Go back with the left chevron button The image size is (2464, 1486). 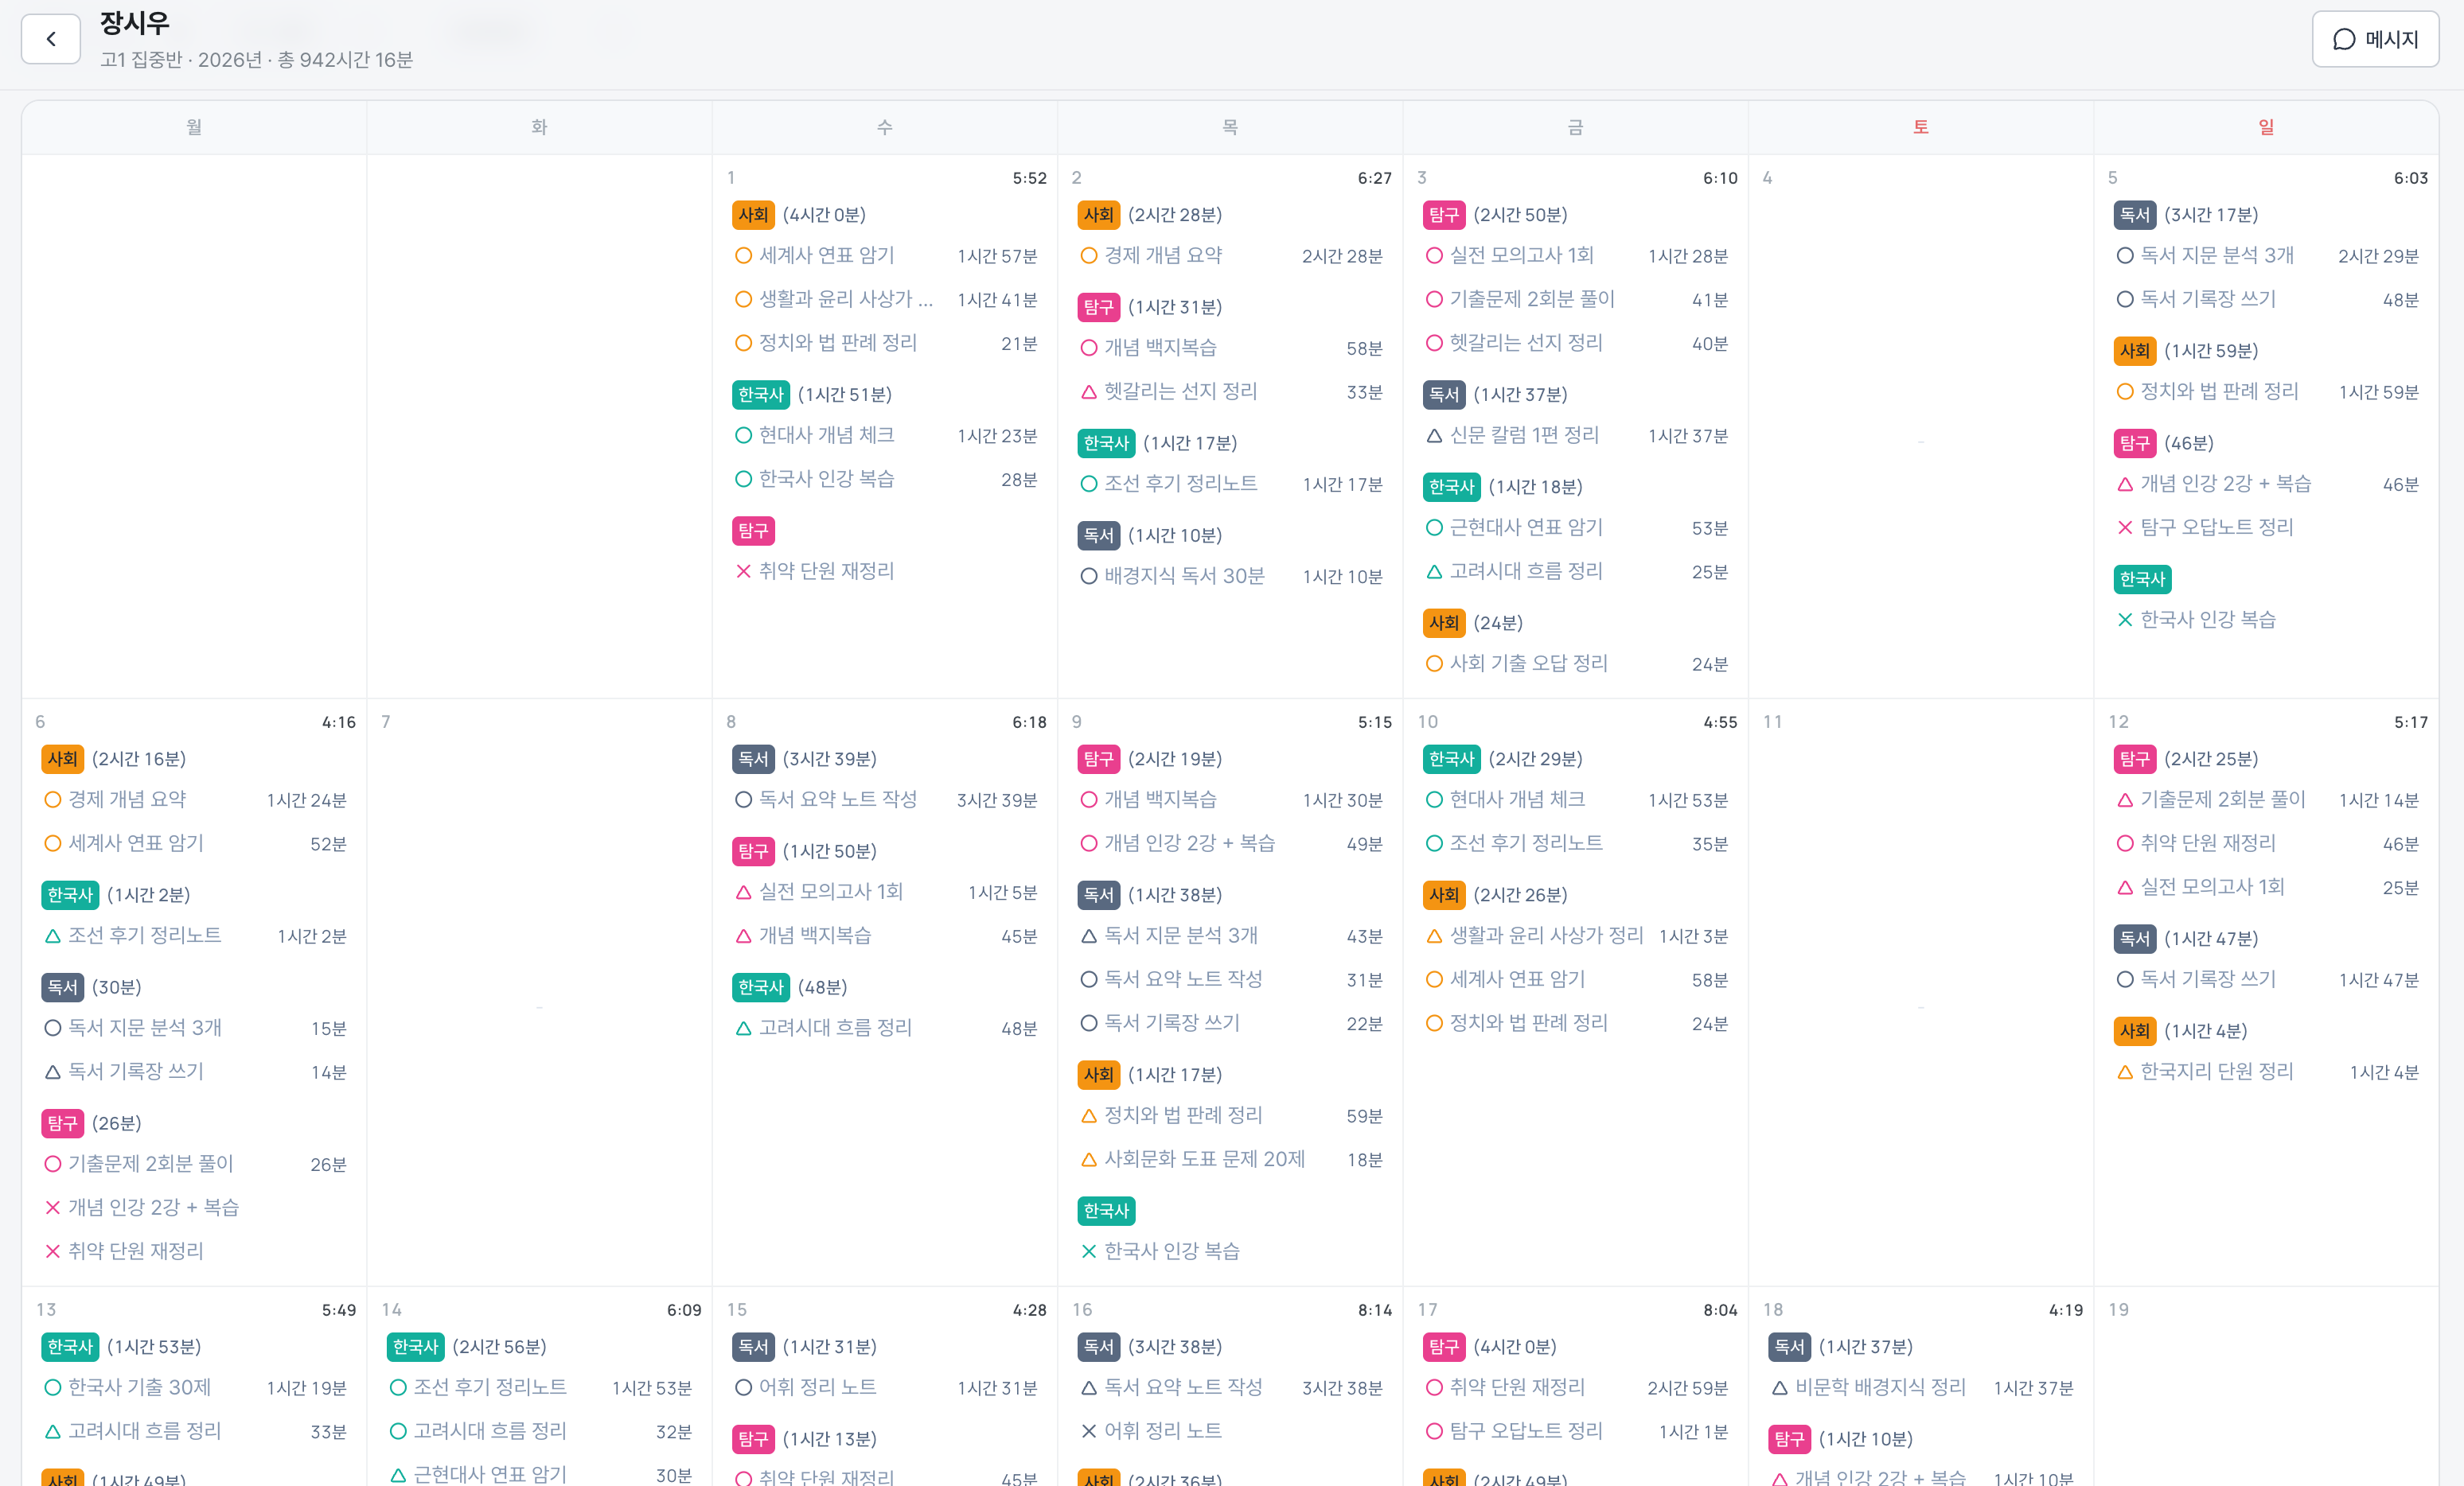[x=50, y=39]
